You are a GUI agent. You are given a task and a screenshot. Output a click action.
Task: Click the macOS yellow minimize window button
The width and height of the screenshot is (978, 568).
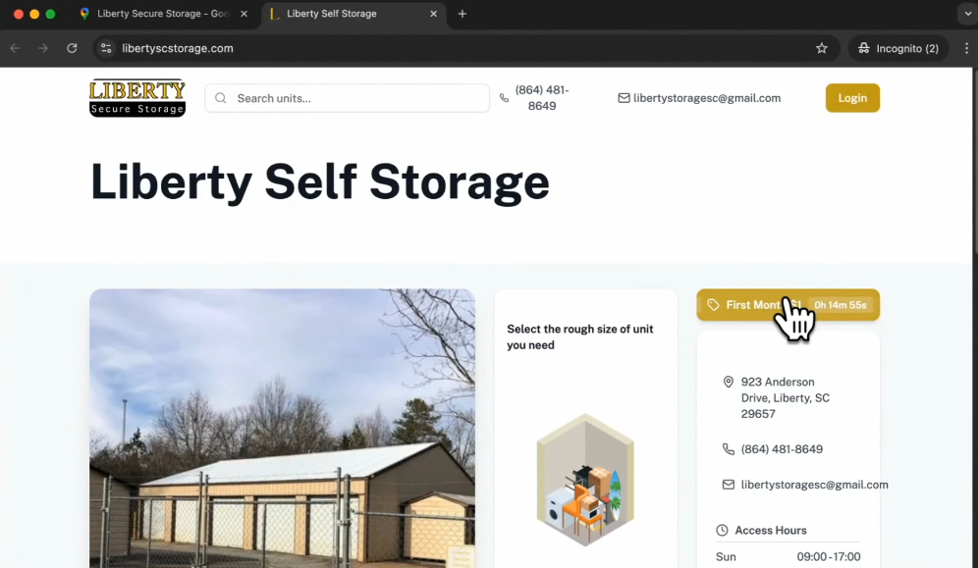click(x=34, y=14)
